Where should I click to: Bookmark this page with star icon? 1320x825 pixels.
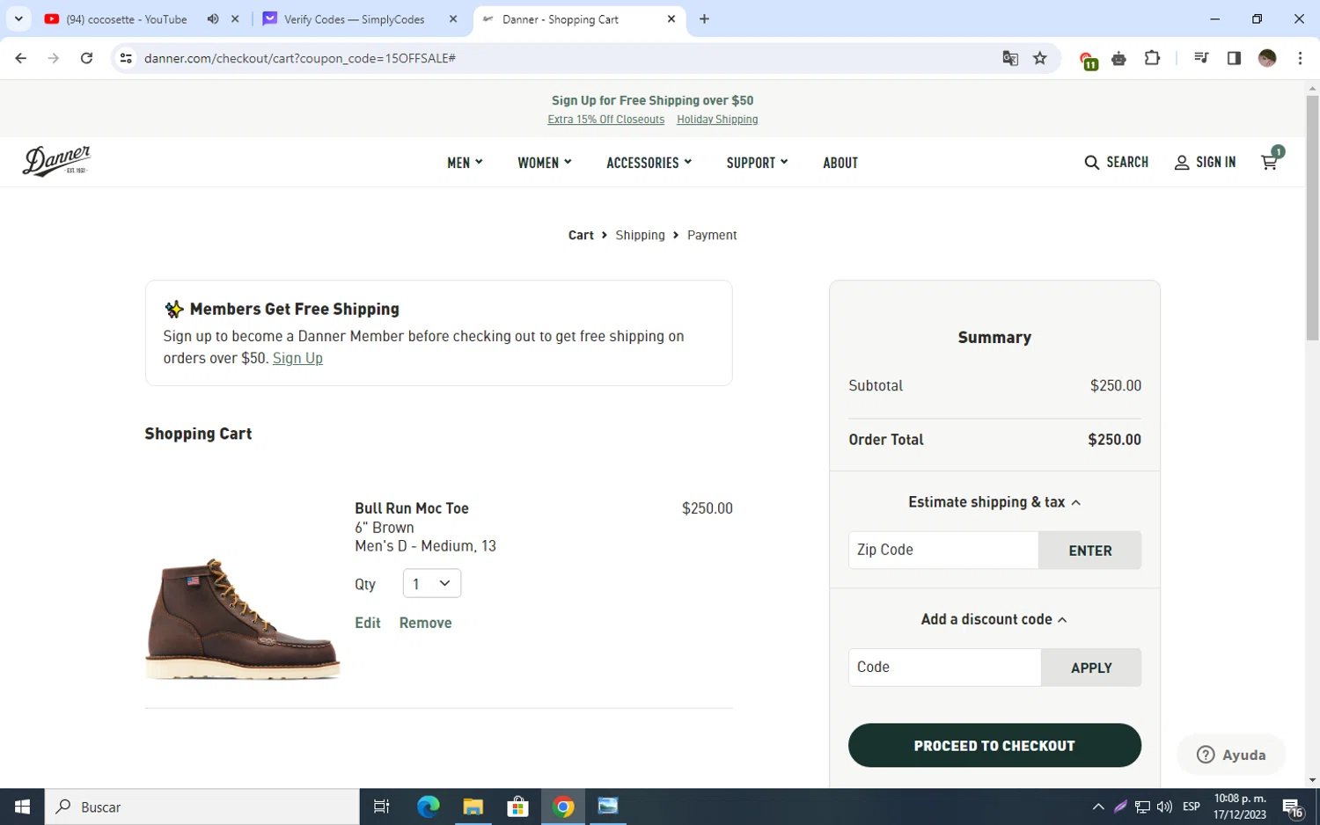pos(1040,58)
